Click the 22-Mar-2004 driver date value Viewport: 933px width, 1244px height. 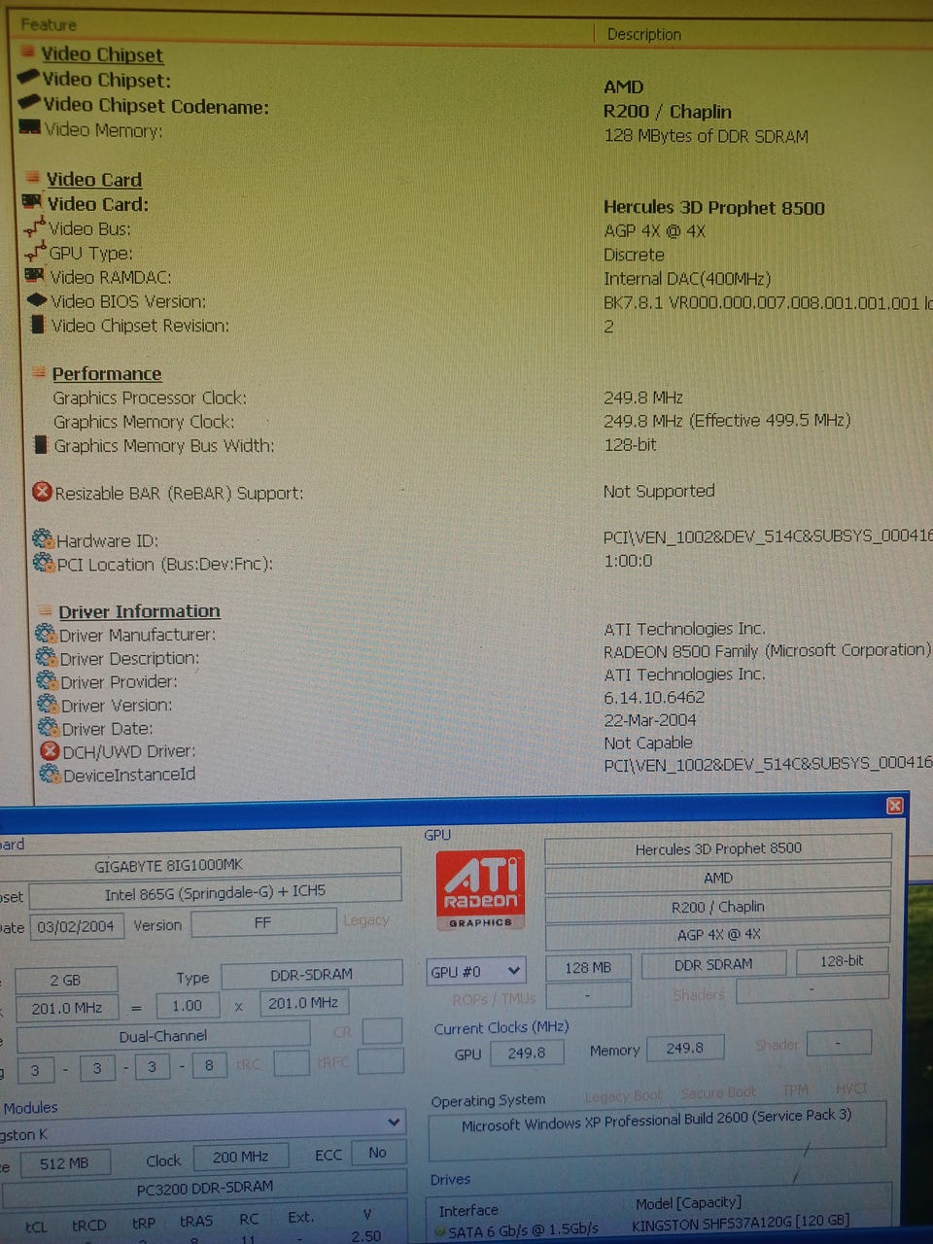tap(649, 720)
